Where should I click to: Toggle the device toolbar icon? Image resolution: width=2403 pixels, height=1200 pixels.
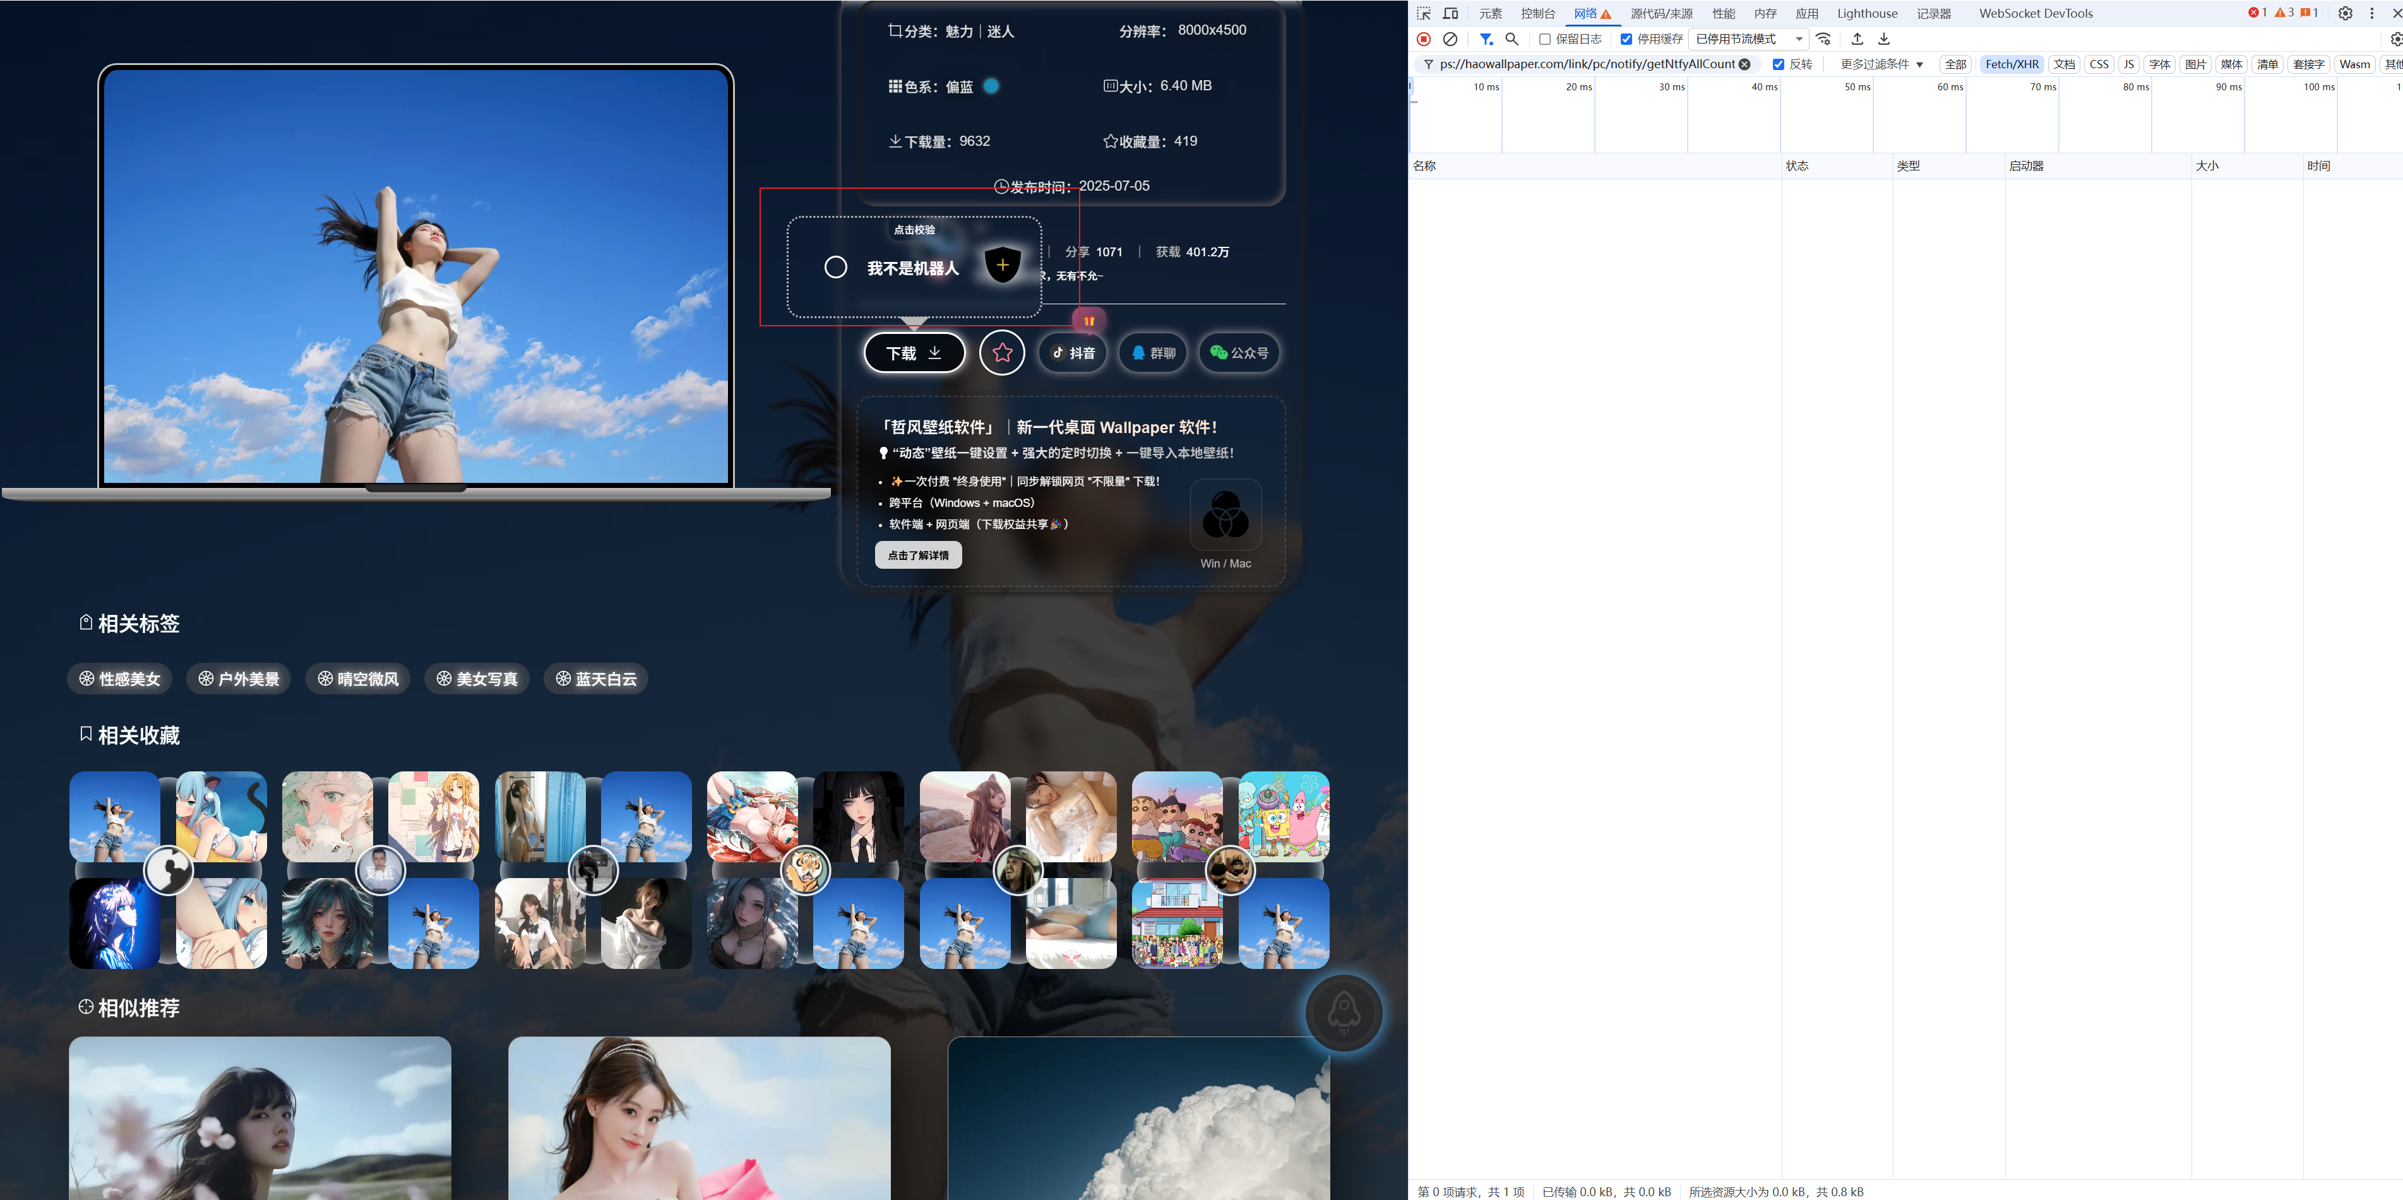point(1450,13)
